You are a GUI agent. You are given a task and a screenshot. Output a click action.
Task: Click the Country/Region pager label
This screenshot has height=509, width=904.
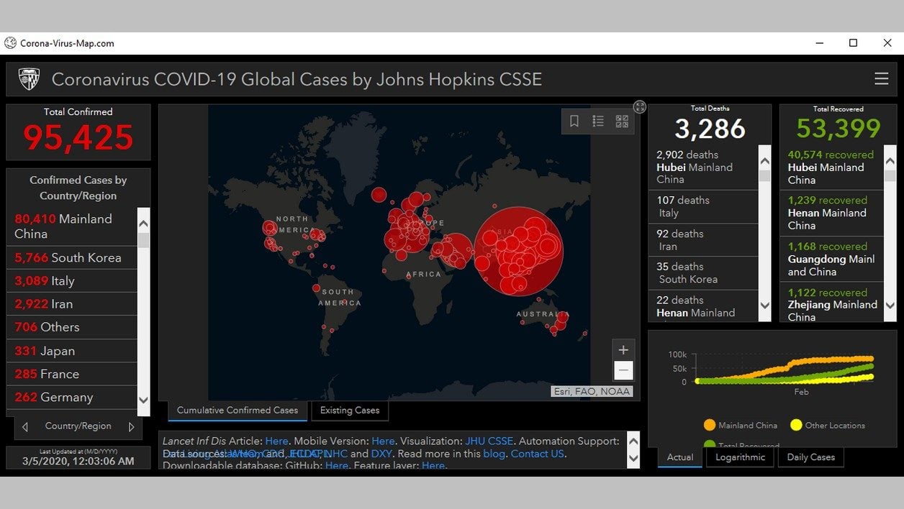pos(78,426)
